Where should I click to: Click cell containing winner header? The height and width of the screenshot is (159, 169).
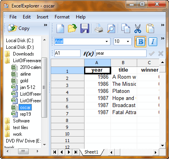click(x=148, y=70)
